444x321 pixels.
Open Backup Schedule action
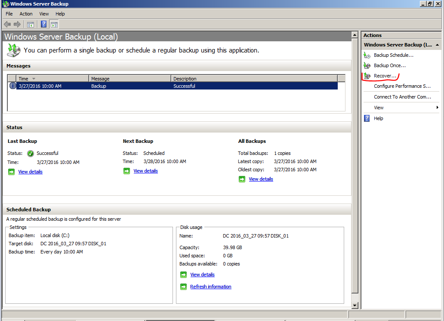click(x=394, y=55)
